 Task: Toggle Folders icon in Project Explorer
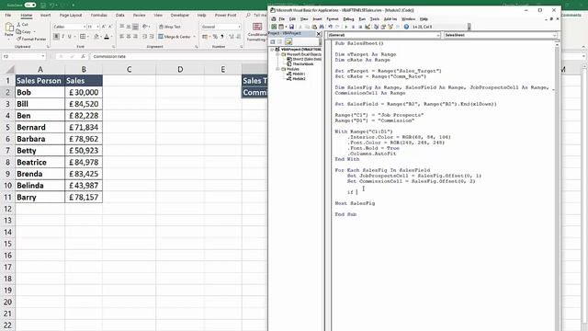(288, 41)
